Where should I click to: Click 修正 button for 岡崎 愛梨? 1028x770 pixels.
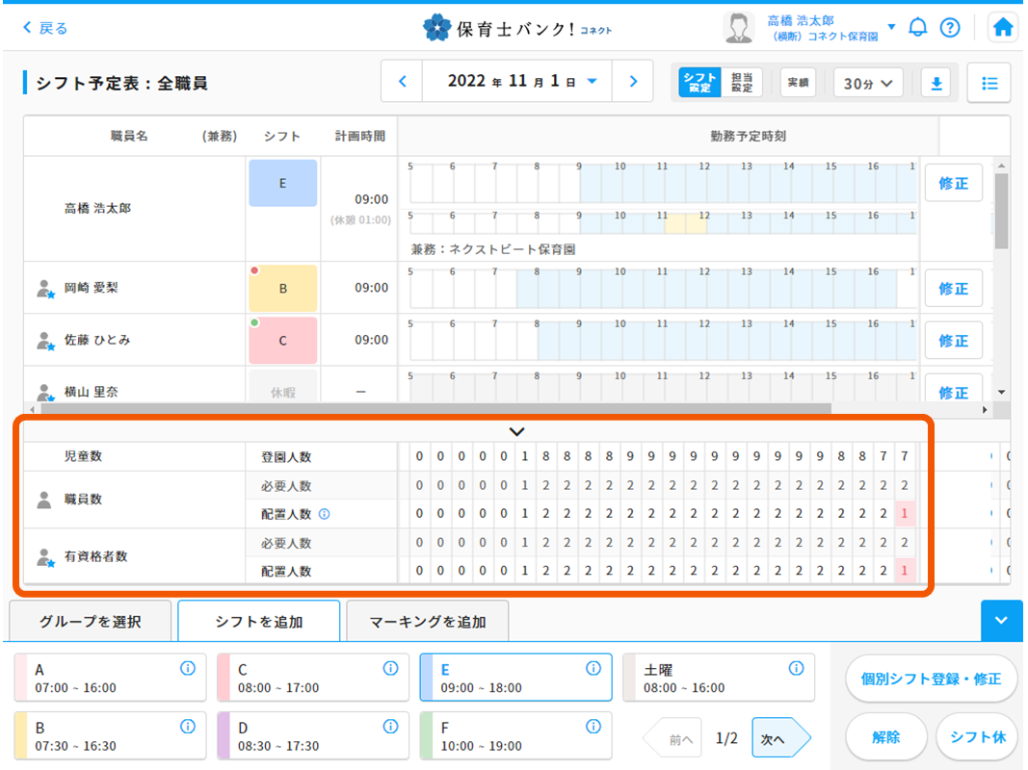(953, 288)
